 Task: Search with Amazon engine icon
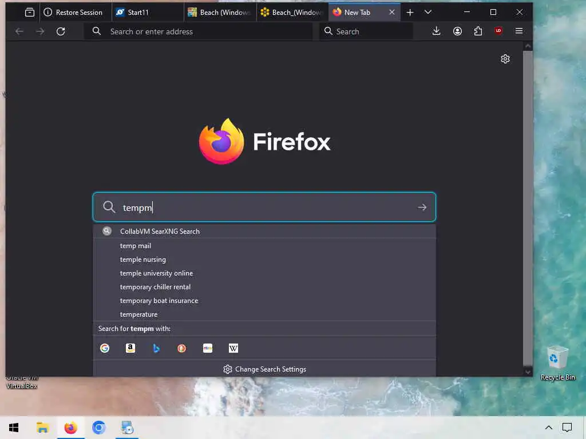coord(130,348)
